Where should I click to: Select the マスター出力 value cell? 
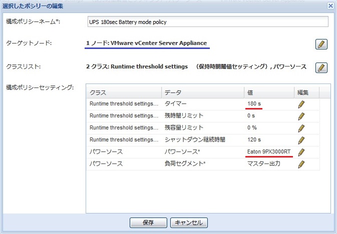(269, 164)
